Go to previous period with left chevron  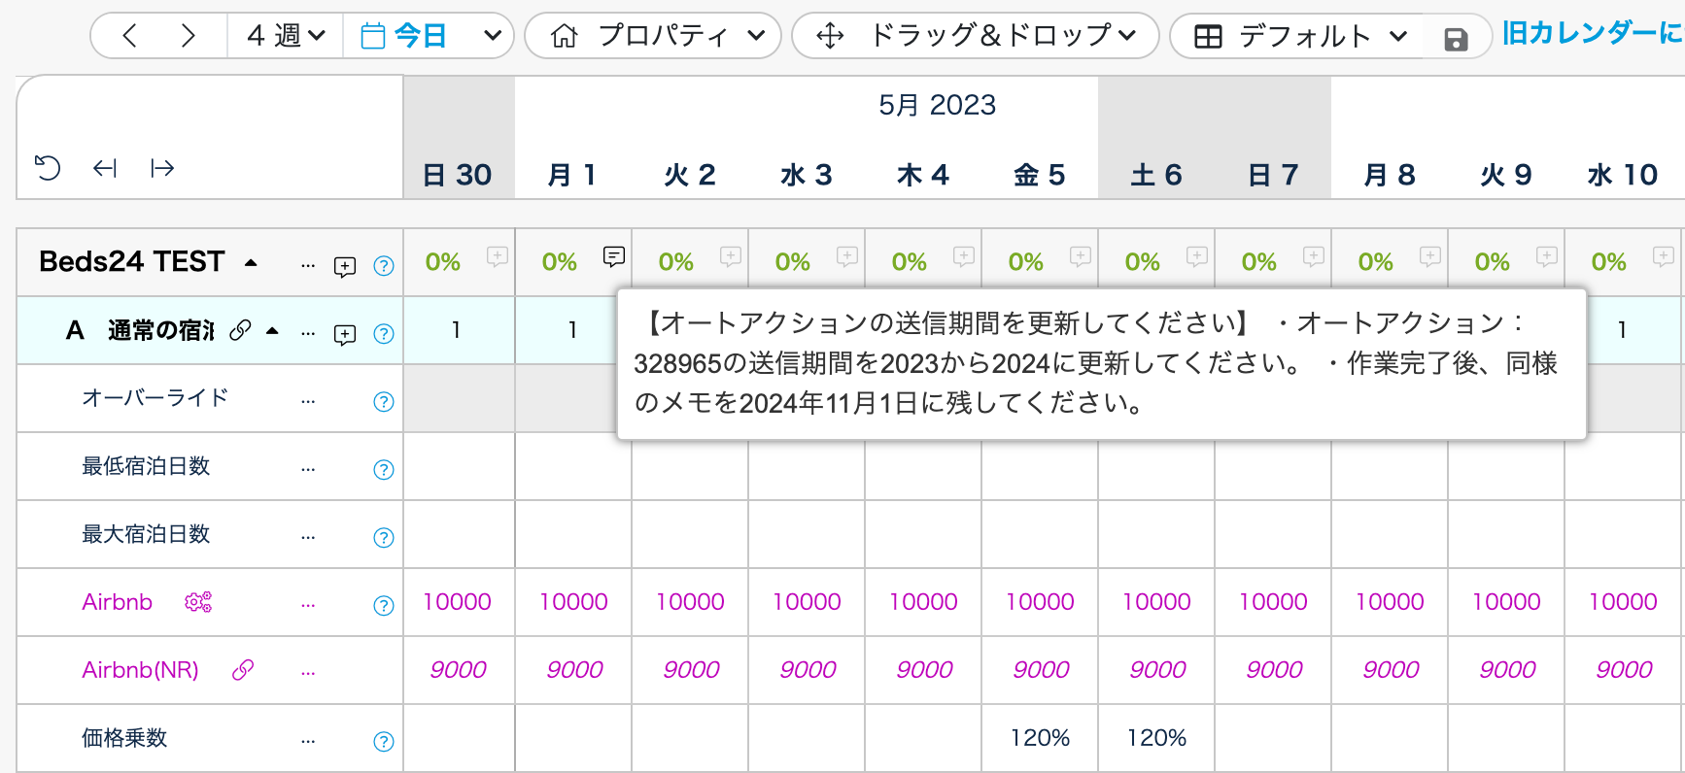tap(130, 36)
